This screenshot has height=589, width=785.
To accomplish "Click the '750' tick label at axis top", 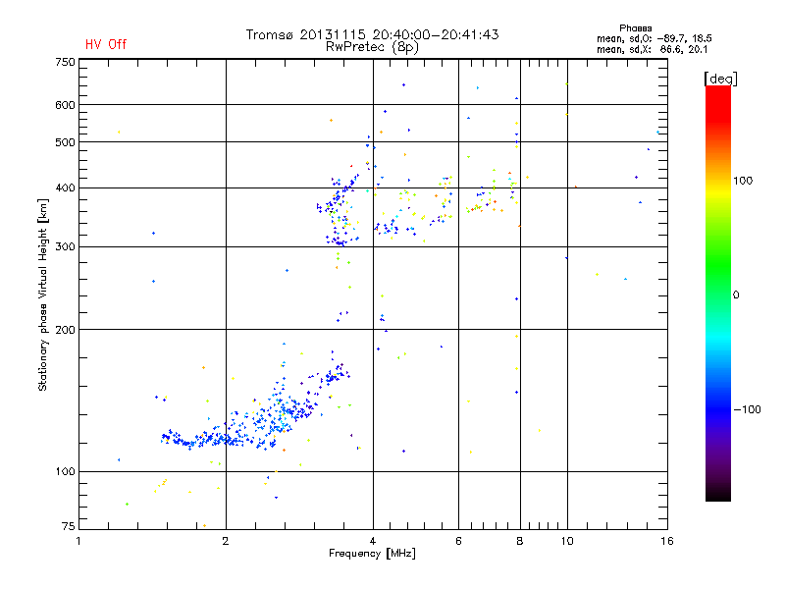I will point(65,62).
